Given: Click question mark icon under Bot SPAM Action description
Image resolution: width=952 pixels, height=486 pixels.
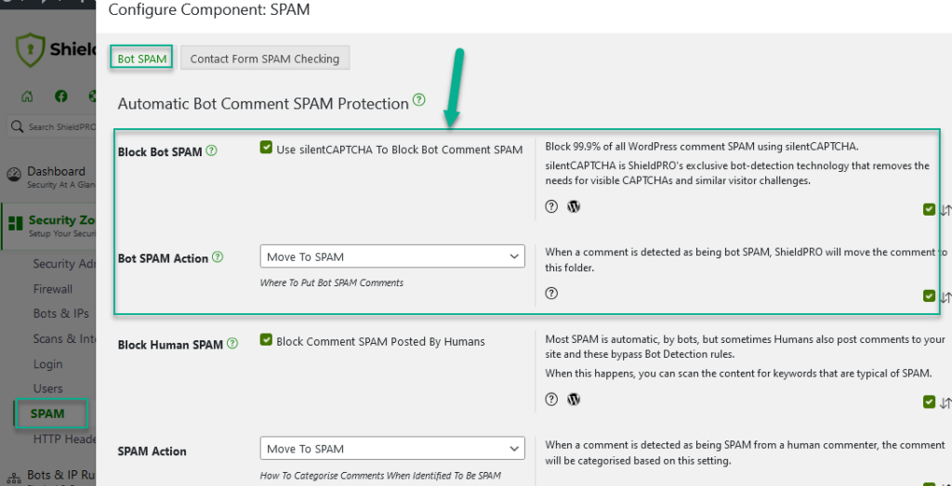Looking at the screenshot, I should pos(551,293).
